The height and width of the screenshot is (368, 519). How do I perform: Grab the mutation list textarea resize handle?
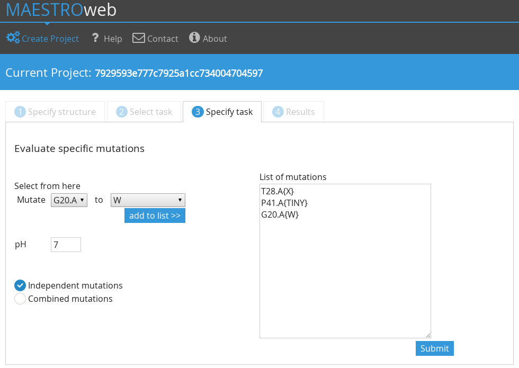tap(428, 335)
